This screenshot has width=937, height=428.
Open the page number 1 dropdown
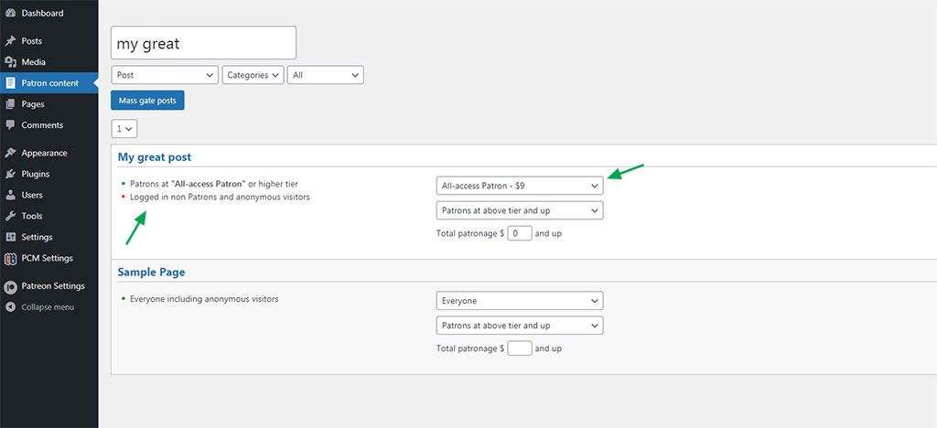(x=124, y=129)
